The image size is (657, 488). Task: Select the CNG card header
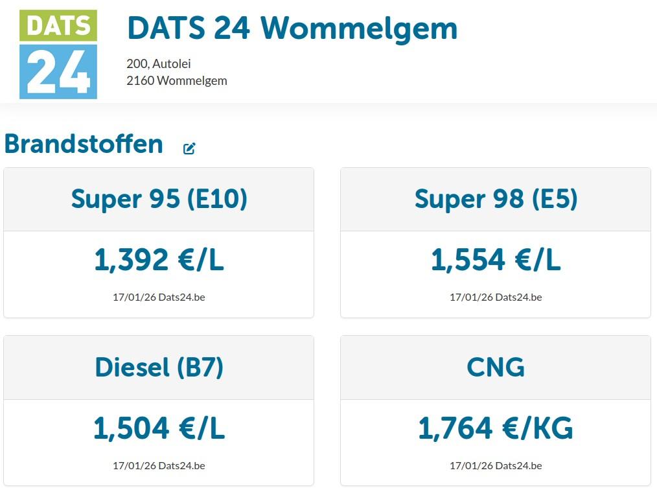[496, 367]
